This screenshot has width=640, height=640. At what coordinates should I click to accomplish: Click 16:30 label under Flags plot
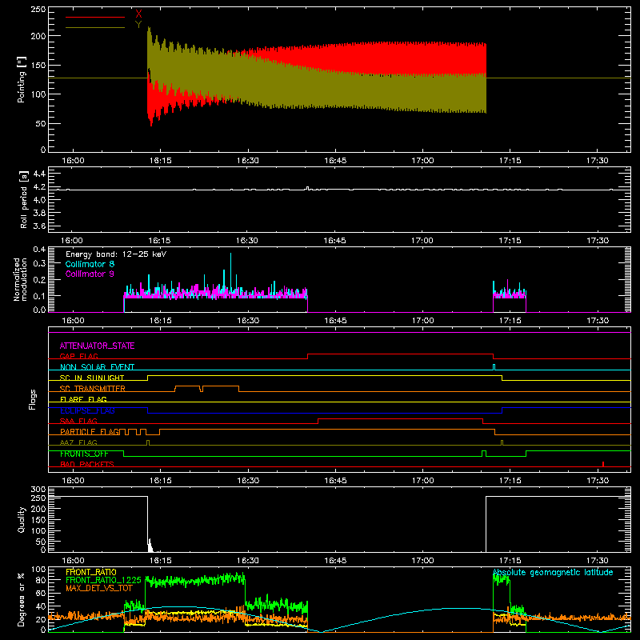[x=248, y=481]
